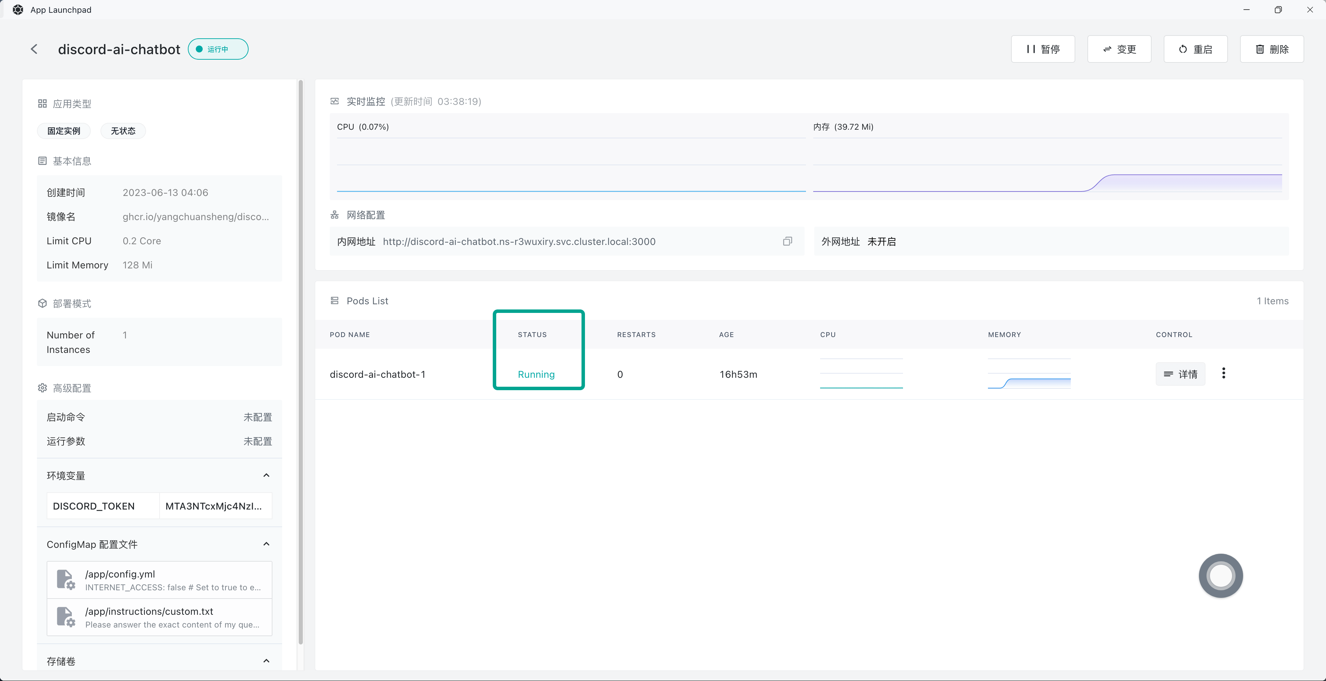Click the 高级配置 gear icon
The height and width of the screenshot is (681, 1326).
tap(42, 388)
